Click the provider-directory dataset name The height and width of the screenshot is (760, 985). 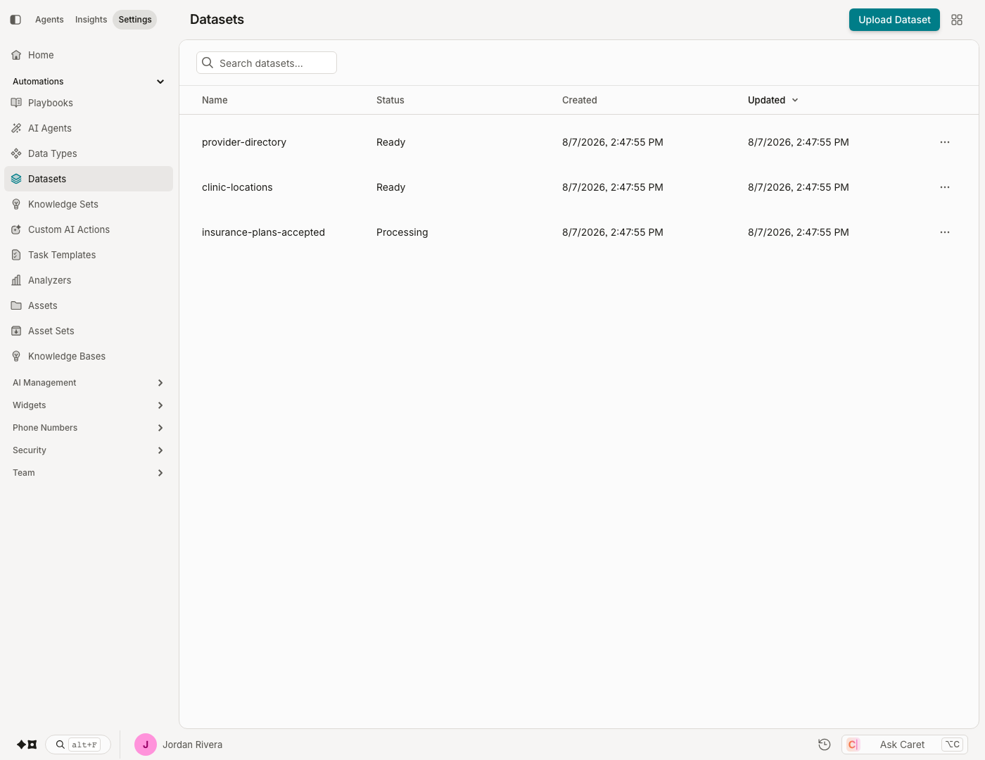coord(244,142)
